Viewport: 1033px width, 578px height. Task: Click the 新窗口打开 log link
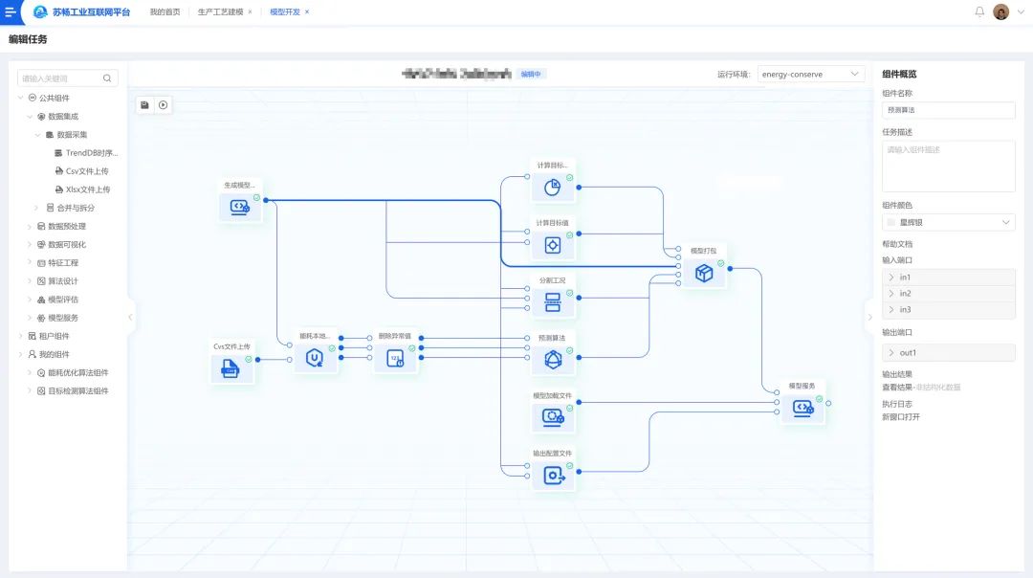click(x=901, y=417)
